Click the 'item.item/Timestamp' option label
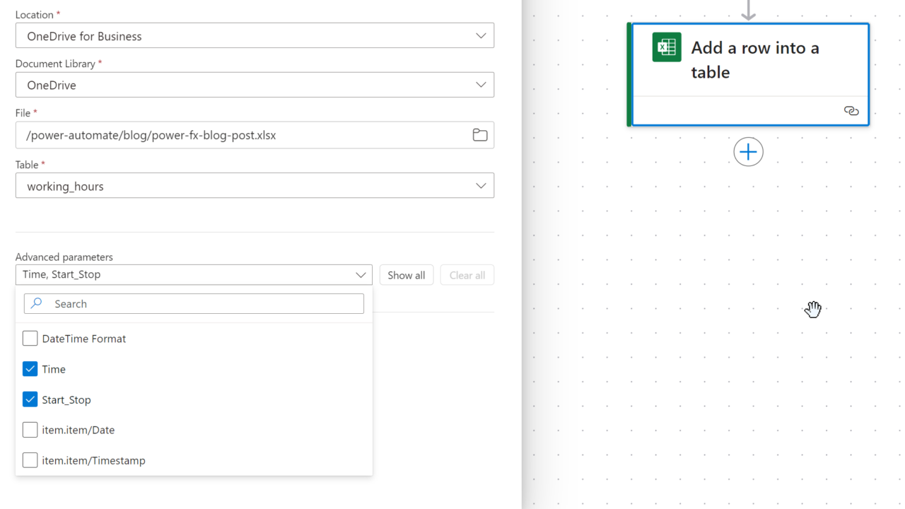Screen dimensions: 905x509 (x=94, y=460)
